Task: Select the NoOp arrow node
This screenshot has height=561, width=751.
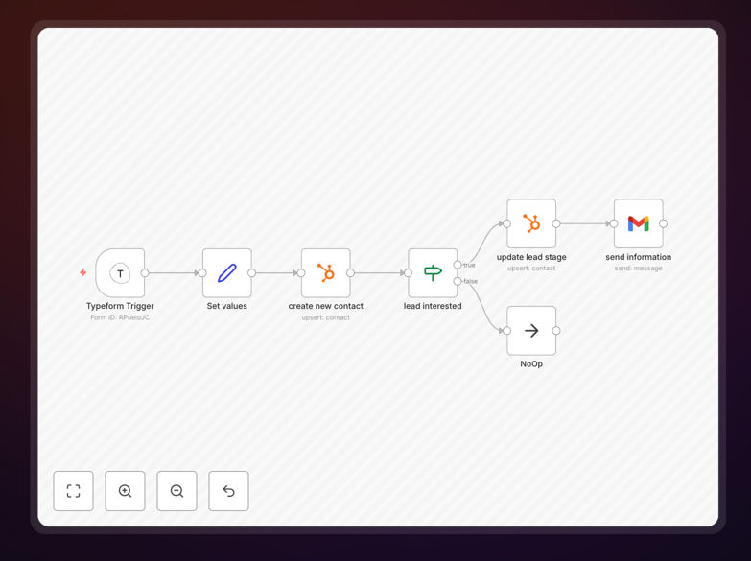Action: [531, 331]
